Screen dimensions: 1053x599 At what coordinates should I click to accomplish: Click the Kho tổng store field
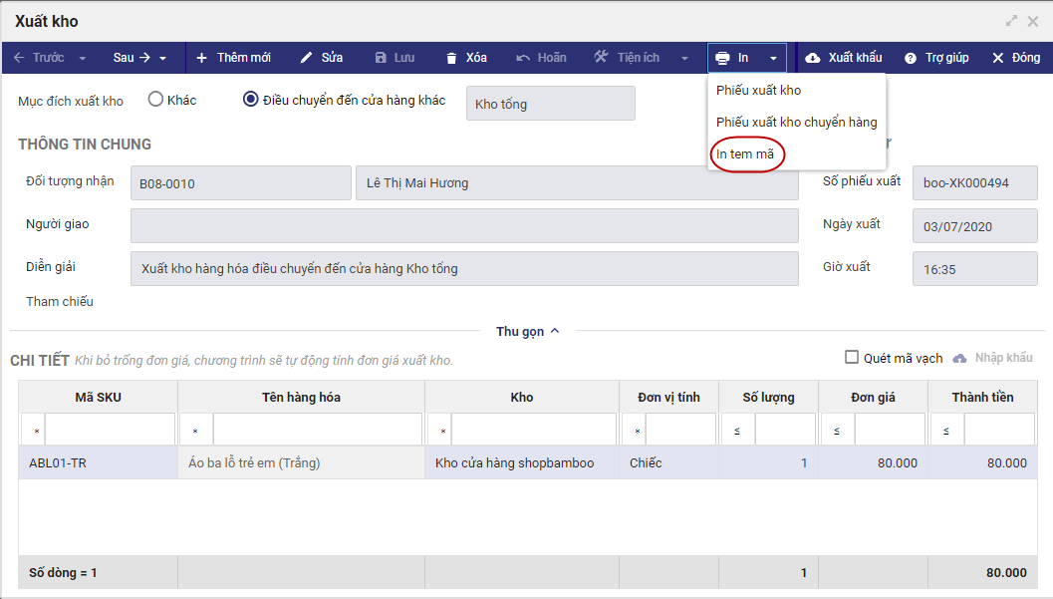click(551, 104)
